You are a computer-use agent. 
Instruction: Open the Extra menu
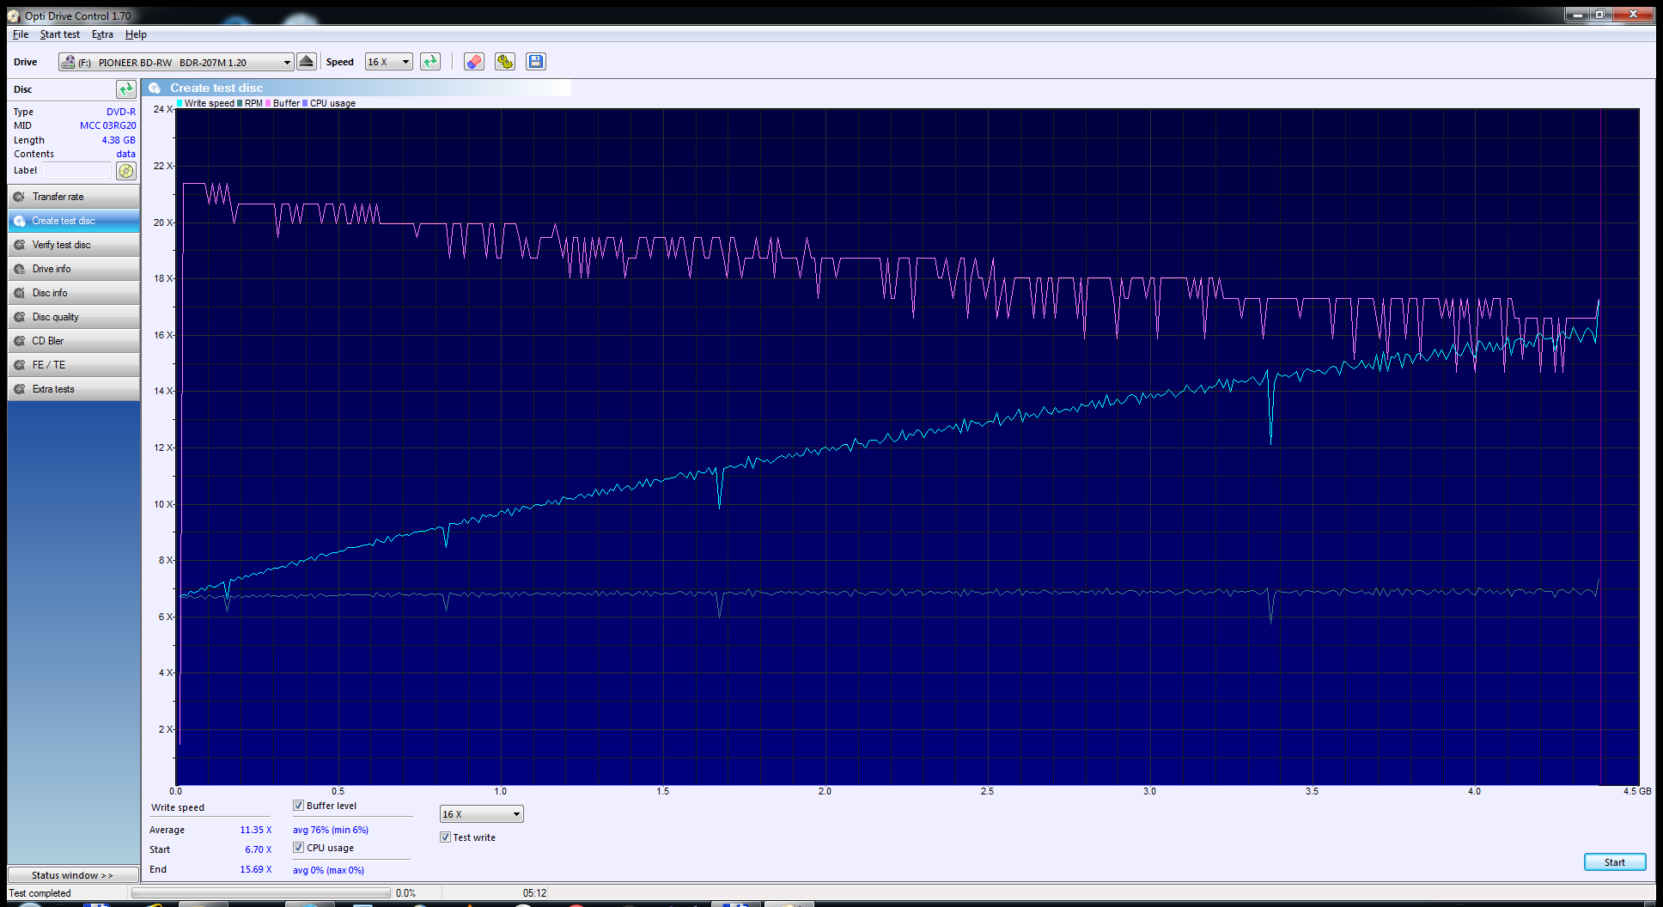click(102, 34)
